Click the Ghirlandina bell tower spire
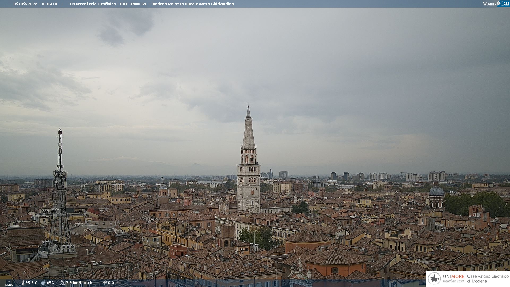This screenshot has height=287, width=510. pos(249,128)
